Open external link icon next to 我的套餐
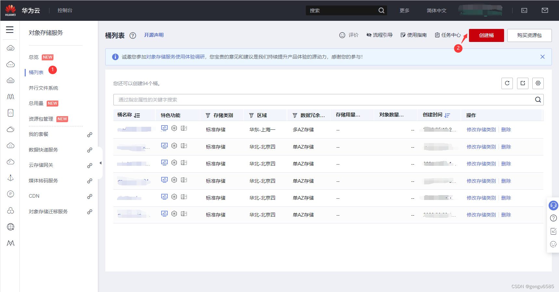This screenshot has height=292, width=559. [90, 135]
